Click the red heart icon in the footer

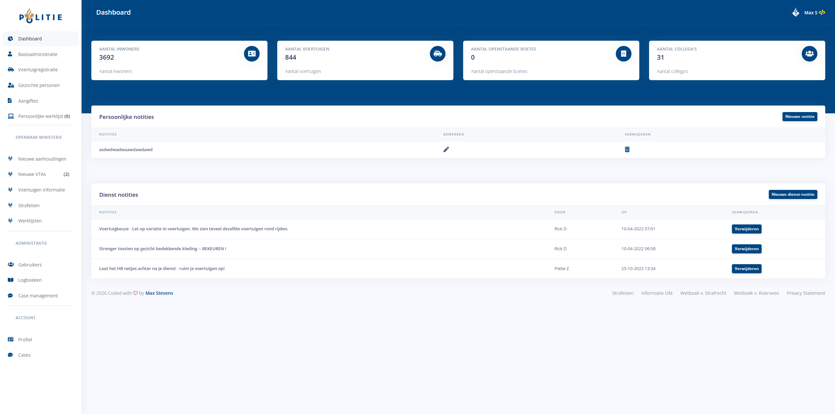pyautogui.click(x=135, y=293)
